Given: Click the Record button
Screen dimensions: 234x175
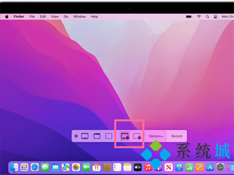Looking at the screenshot, I should (x=176, y=136).
